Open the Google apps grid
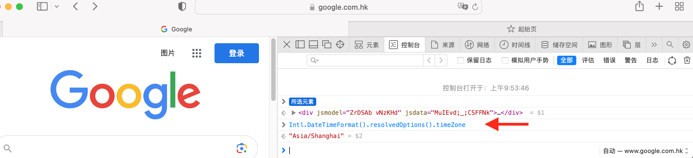The width and height of the screenshot is (693, 158). click(196, 53)
